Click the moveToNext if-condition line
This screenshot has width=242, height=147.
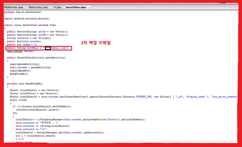coord(42,106)
